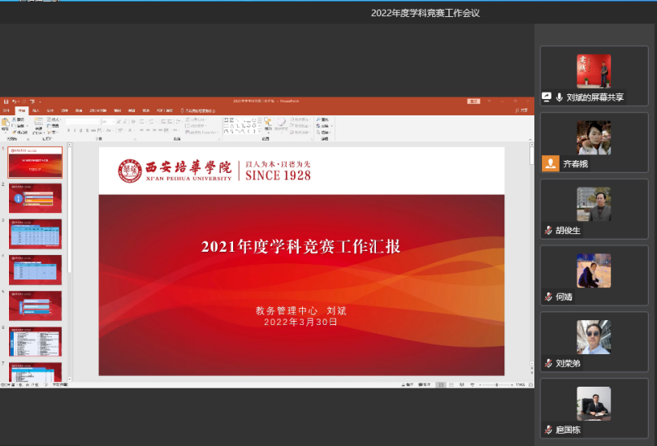Click the red login button in title bar
Image resolution: width=657 pixels, height=446 pixels.
(x=473, y=102)
